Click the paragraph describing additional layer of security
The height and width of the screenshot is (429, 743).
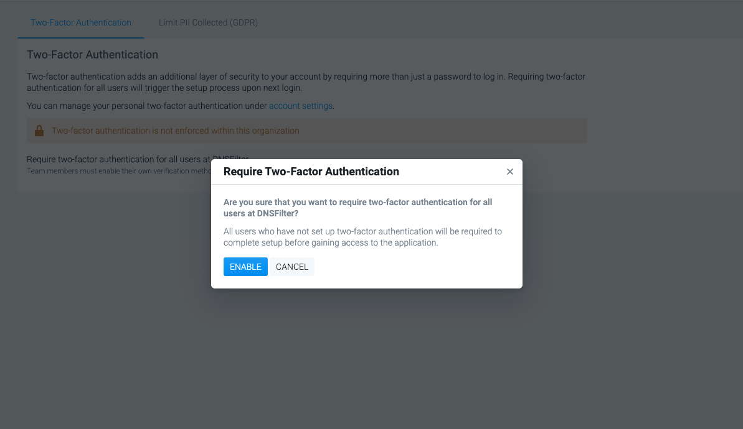pos(306,82)
